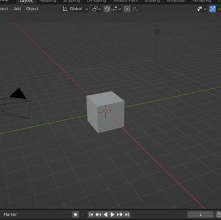Open the pivot point dropdown
The width and height of the screenshot is (221, 220).
point(97,9)
